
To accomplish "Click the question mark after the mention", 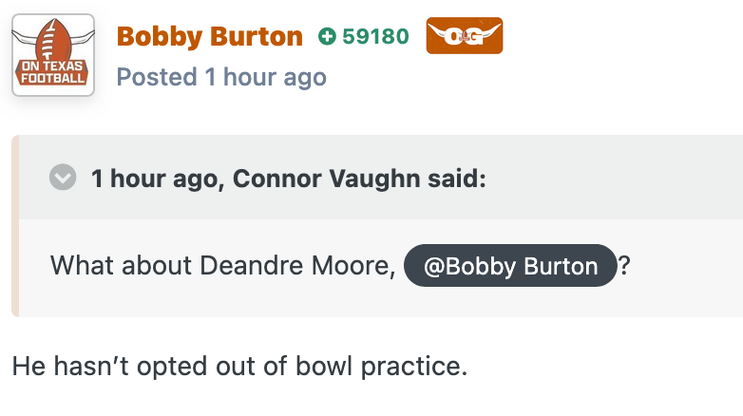I will [x=624, y=266].
